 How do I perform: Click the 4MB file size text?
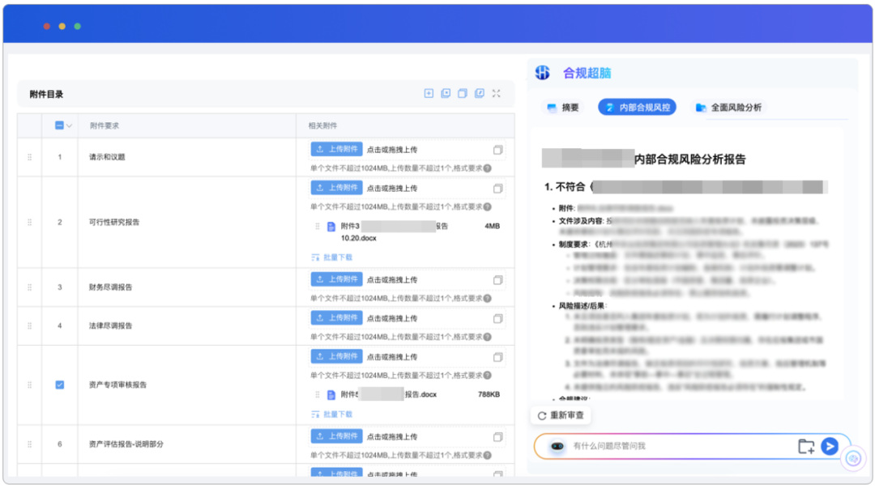coord(493,227)
